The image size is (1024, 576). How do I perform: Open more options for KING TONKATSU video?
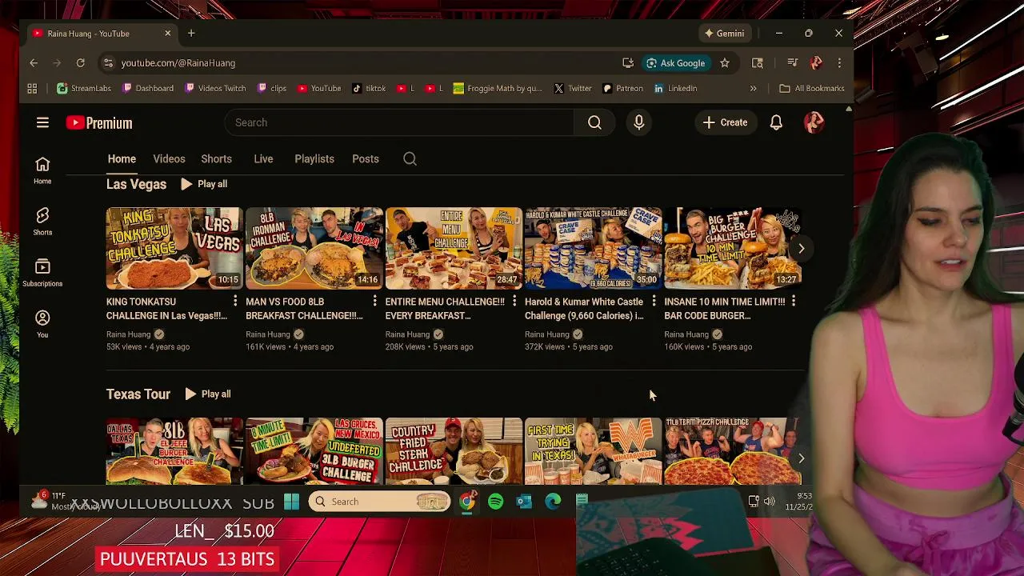point(234,301)
